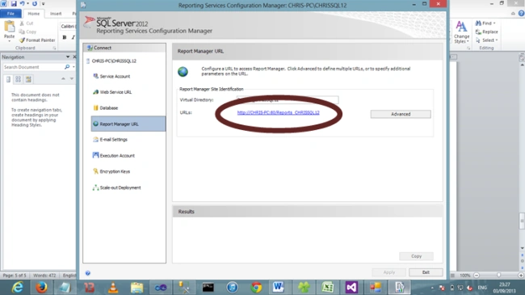Open the Word File tab
The image size is (525, 295).
(x=10, y=14)
